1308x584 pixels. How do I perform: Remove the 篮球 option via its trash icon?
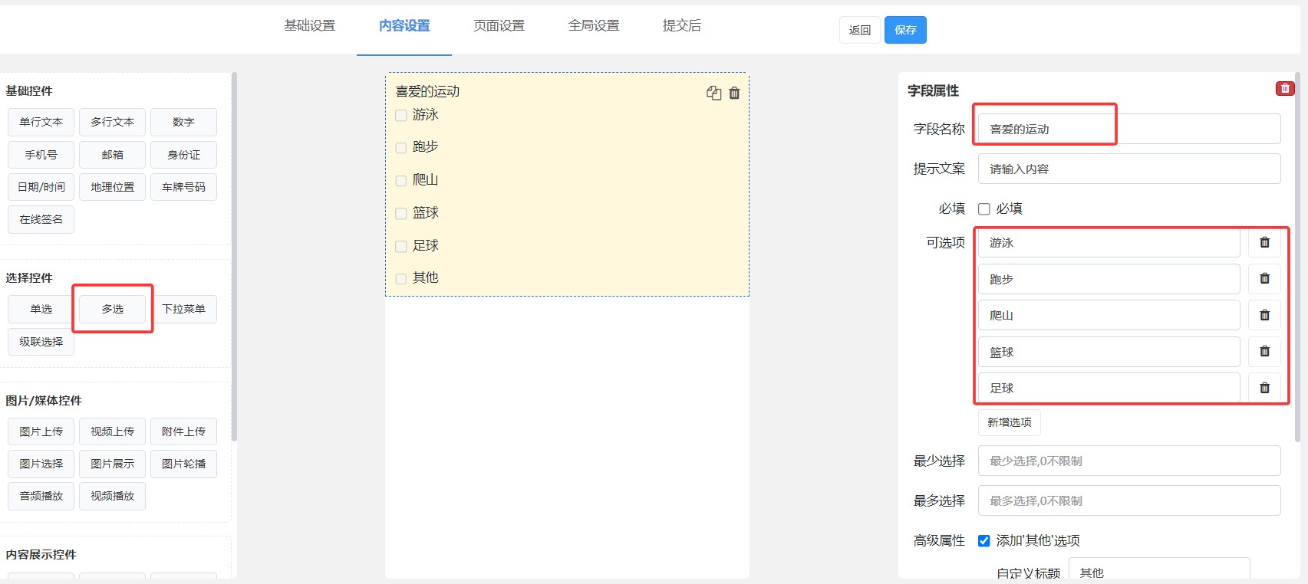[x=1264, y=352]
